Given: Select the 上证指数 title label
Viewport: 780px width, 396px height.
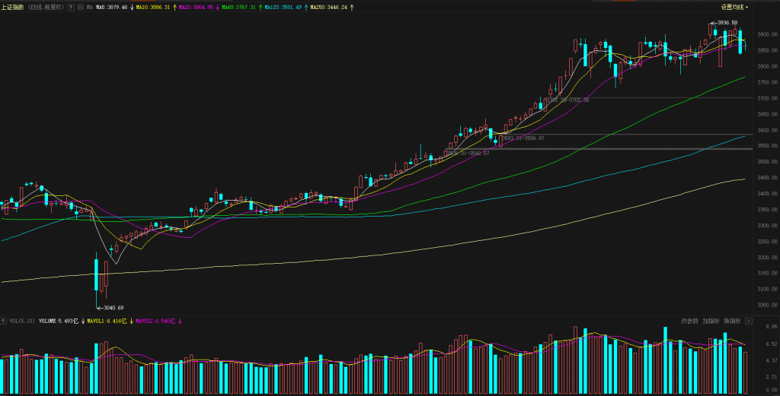Looking at the screenshot, I should (x=13, y=7).
